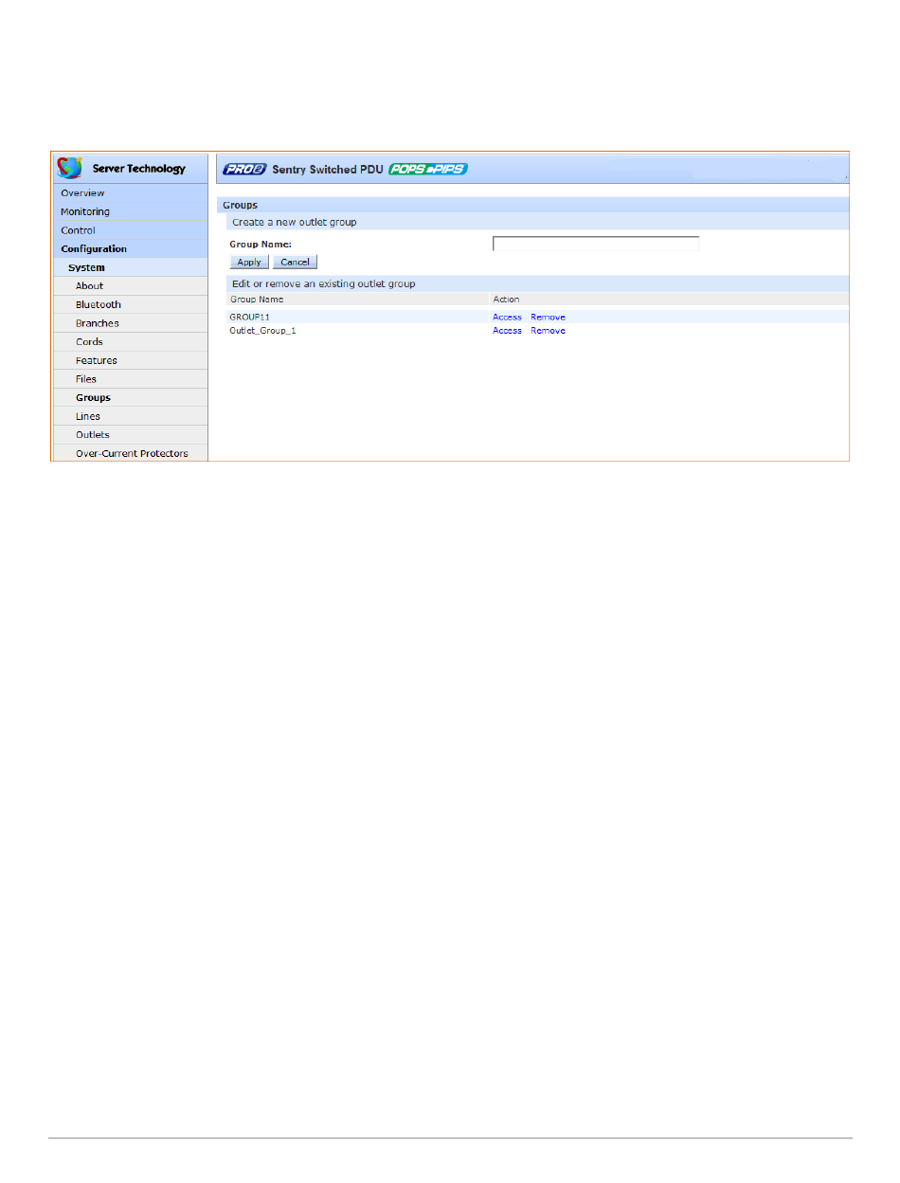Click the POPS PIPS logo badge
Viewport: 900px width, 1183px height.
pyautogui.click(x=428, y=170)
